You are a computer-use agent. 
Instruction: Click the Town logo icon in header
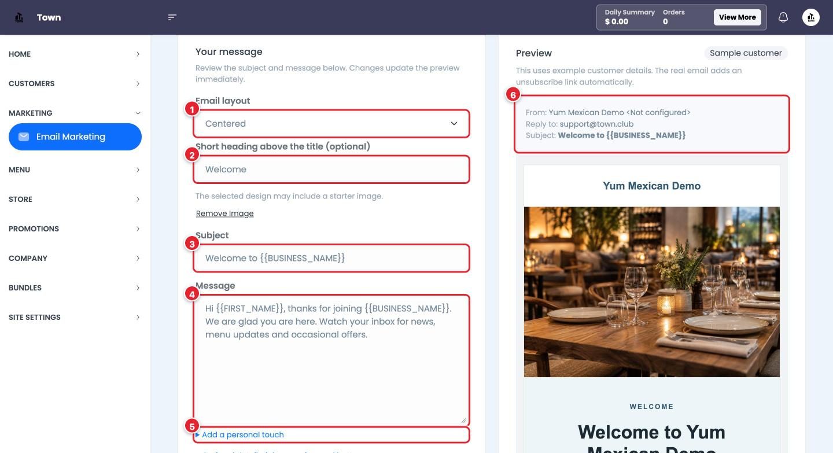click(19, 17)
